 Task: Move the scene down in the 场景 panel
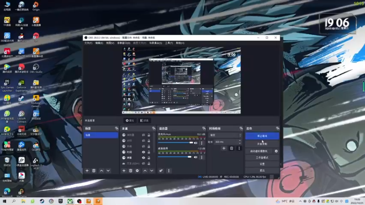coord(108,170)
